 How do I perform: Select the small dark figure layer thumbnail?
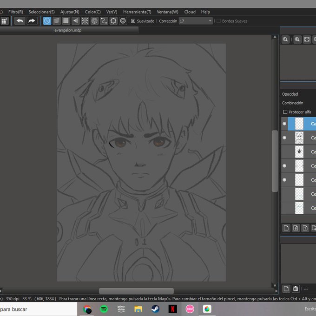(x=299, y=152)
